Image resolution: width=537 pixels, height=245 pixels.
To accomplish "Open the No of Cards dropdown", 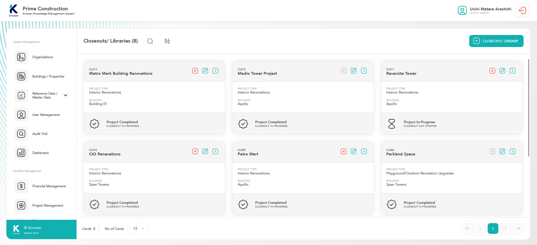I will [138, 228].
